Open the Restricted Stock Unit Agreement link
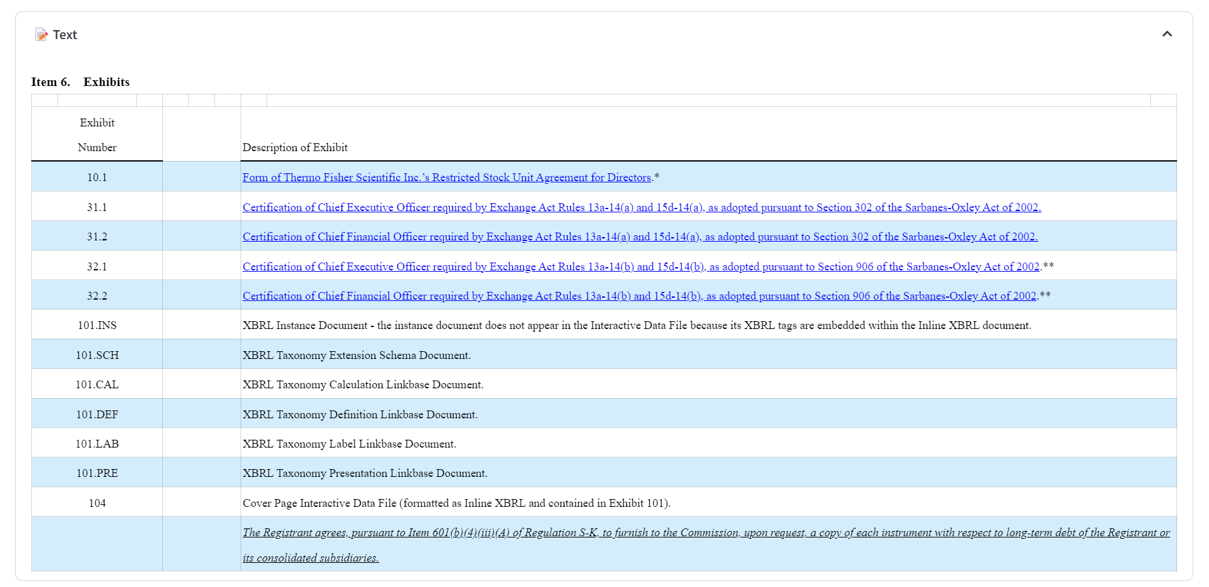Image resolution: width=1209 pixels, height=587 pixels. coord(446,177)
